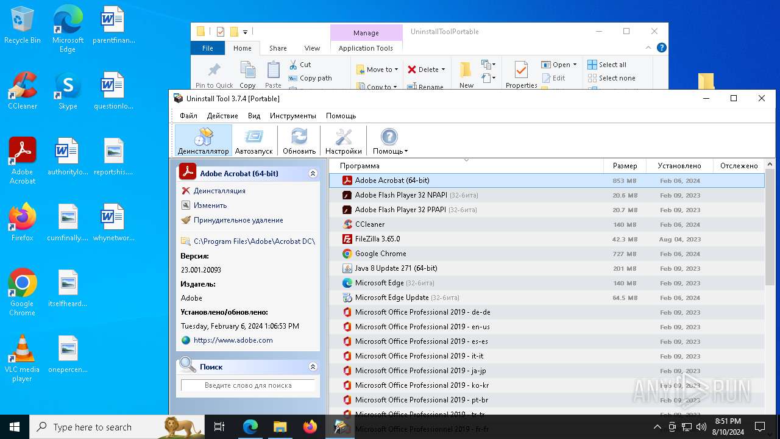Switch to the Автозапуск toolbar section
Viewport: 780px width, 439px height.
coord(254,141)
